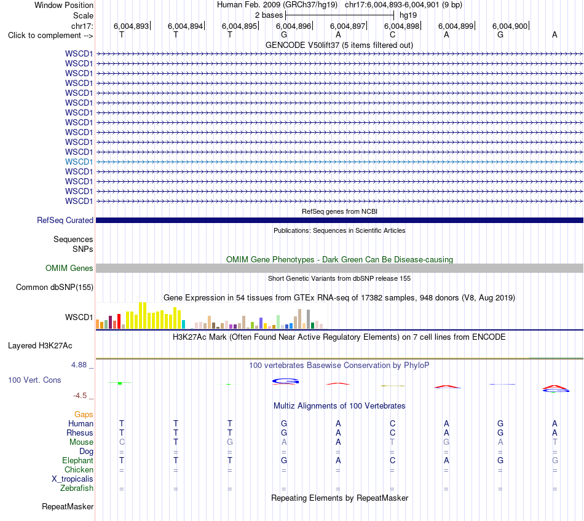This screenshot has width=584, height=521.
Task: Click the chr17: ruler label
Action: point(82,26)
